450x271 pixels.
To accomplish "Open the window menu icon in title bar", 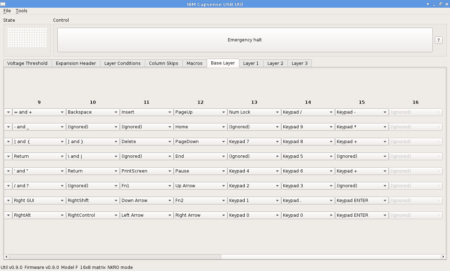I will [x=3, y=4].
